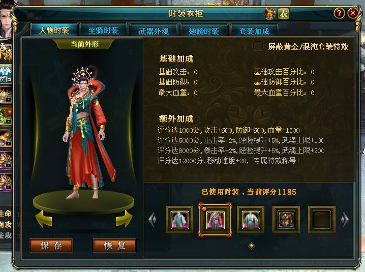Rotate character right with yellow arrow
The height and width of the screenshot is (272, 365).
(124, 219)
